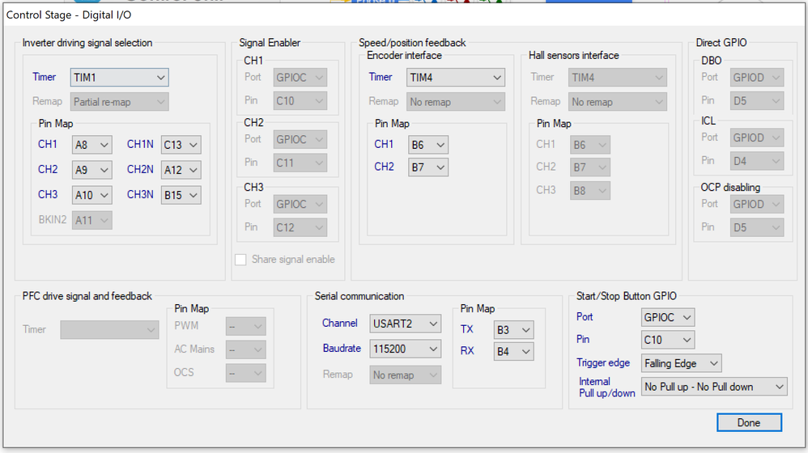Click the inverter Partial re-map Remap dropdown
This screenshot has width=808, height=453.
(119, 102)
